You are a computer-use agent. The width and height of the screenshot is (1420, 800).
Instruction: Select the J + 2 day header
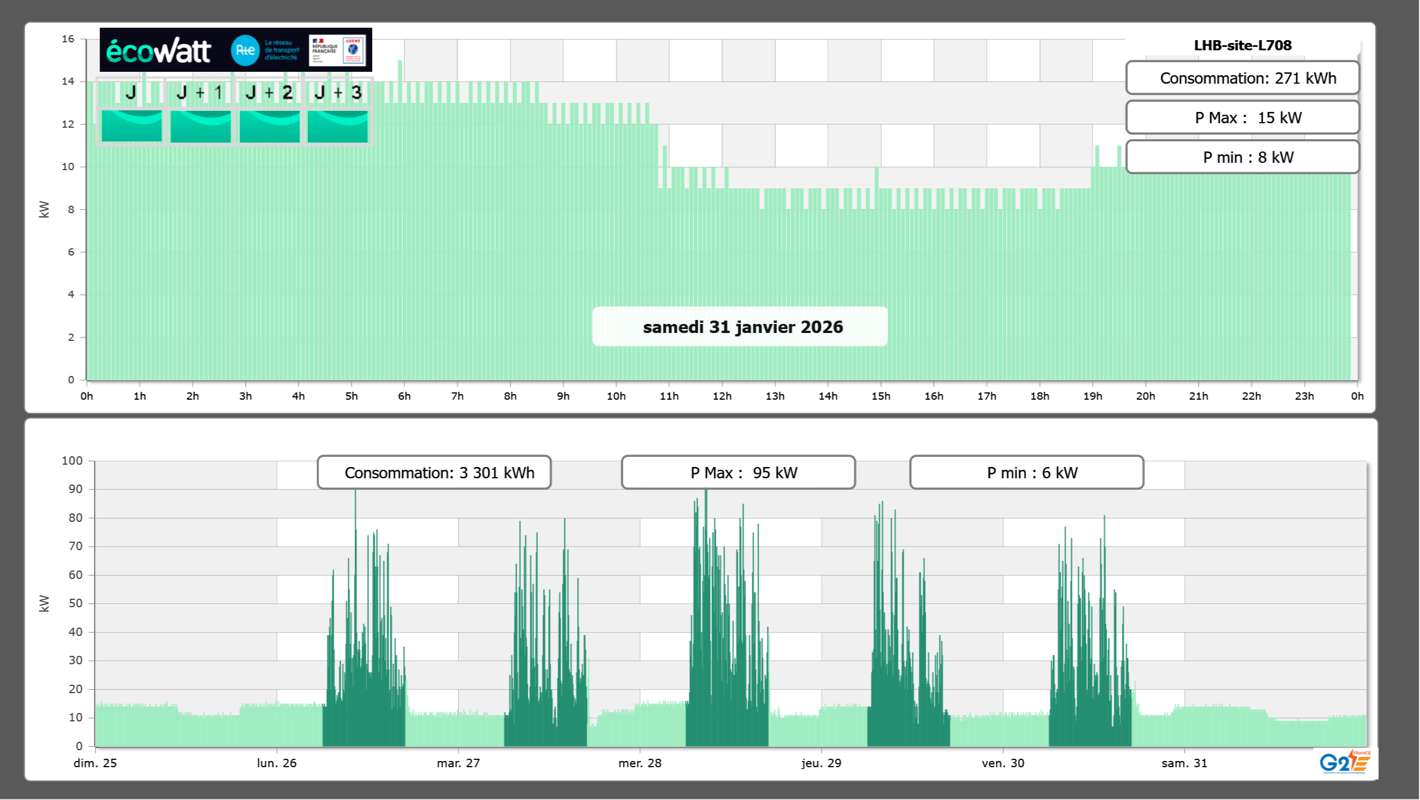269,92
